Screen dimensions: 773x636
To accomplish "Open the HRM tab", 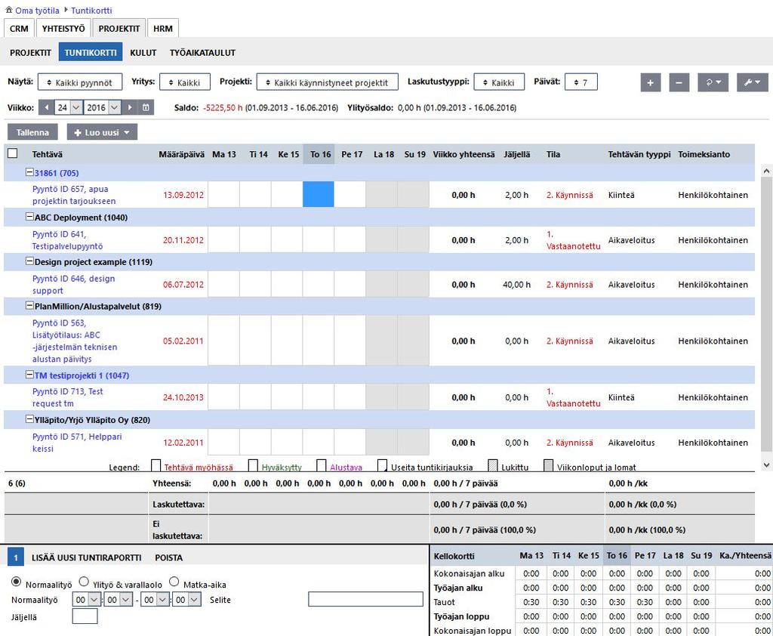I will pos(163,29).
